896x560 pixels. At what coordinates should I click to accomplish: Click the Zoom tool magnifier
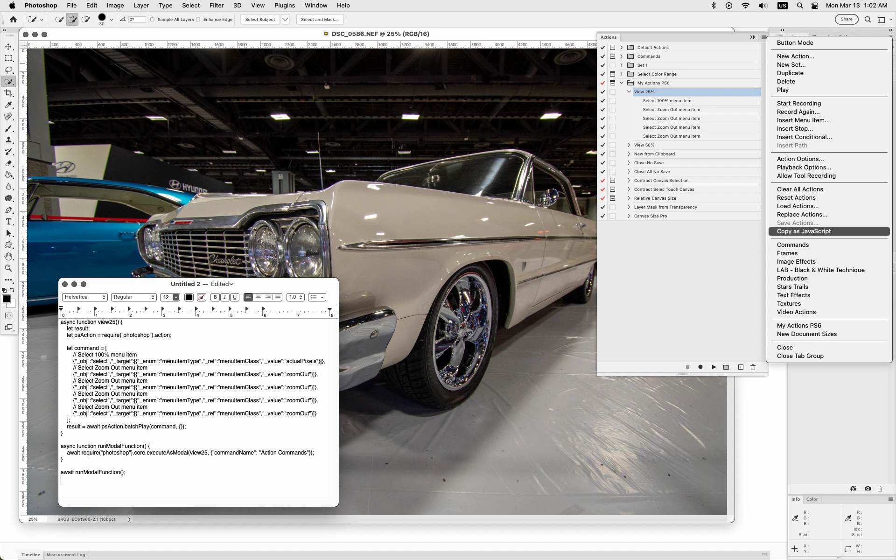pyautogui.click(x=8, y=268)
